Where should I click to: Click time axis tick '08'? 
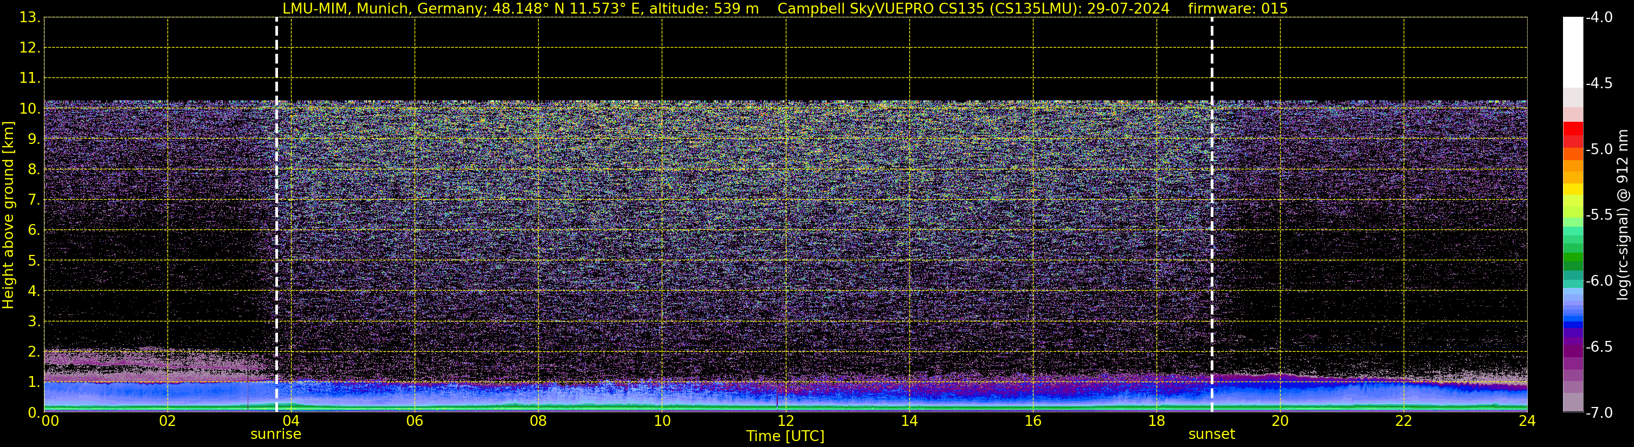[x=539, y=421]
